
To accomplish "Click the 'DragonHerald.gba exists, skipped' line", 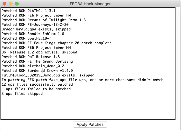I will pos(36,29).
